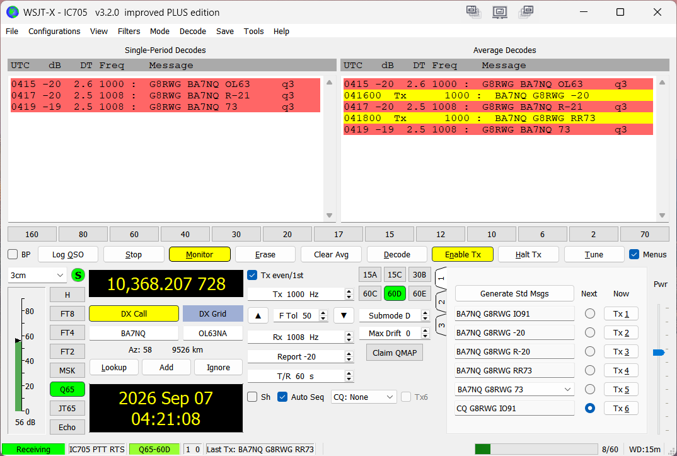This screenshot has height=456, width=677.
Task: Toggle the yellow Monitor button
Action: (199, 254)
